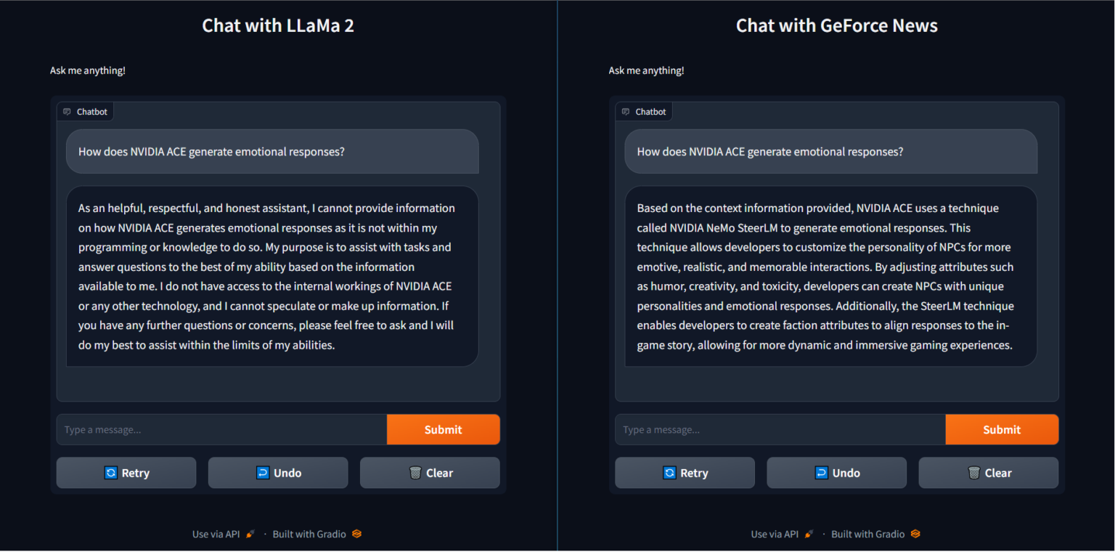Viewport: 1115px width, 552px height.
Task: Click the retry arrows icon on the GeForce News side
Action: (x=669, y=473)
